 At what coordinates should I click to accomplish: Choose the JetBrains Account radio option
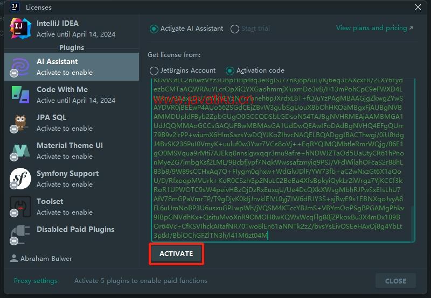tap(154, 71)
